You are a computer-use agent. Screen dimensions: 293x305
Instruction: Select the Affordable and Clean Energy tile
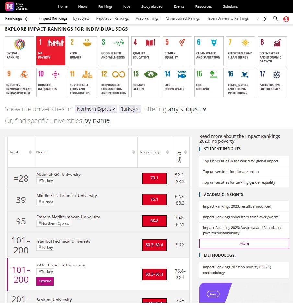(x=240, y=51)
